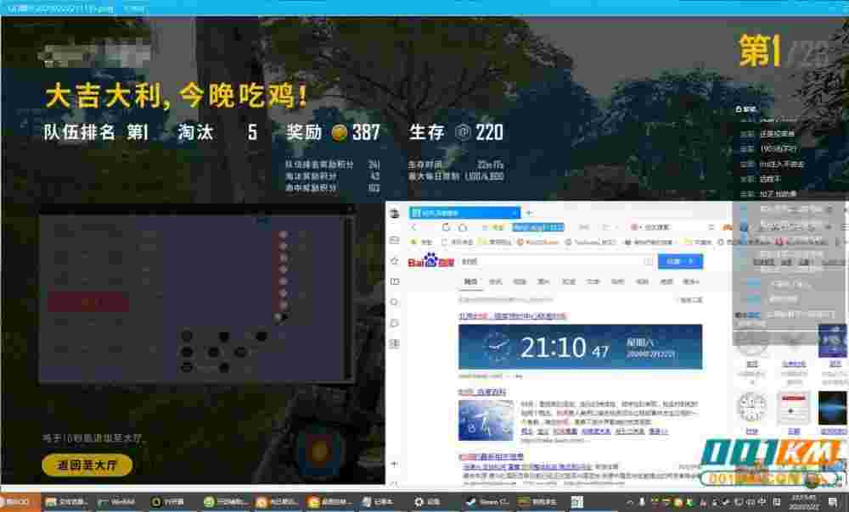Click the taskbar clock and date

pyautogui.click(x=803, y=501)
